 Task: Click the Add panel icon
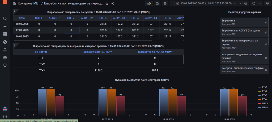149,4
